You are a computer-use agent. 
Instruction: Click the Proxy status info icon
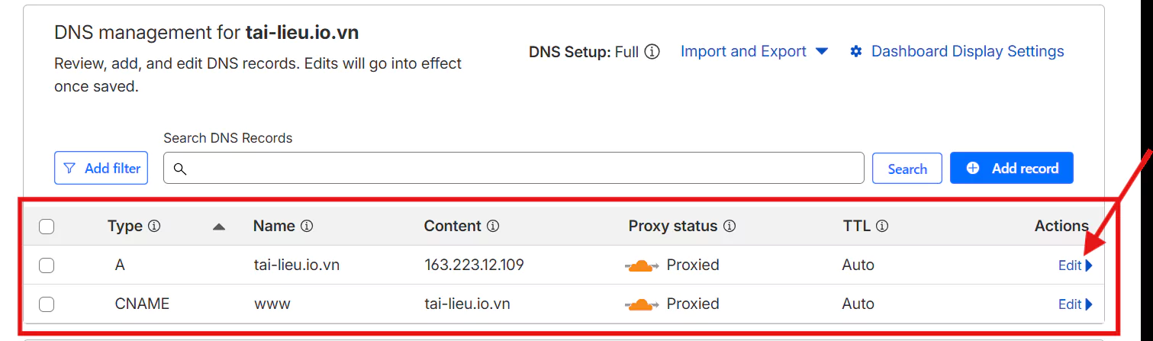[729, 227]
